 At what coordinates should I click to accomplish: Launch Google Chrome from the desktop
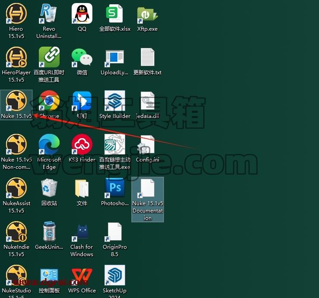click(x=49, y=101)
